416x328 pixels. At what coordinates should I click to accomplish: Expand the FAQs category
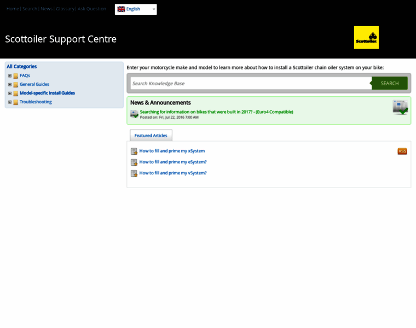[10, 76]
